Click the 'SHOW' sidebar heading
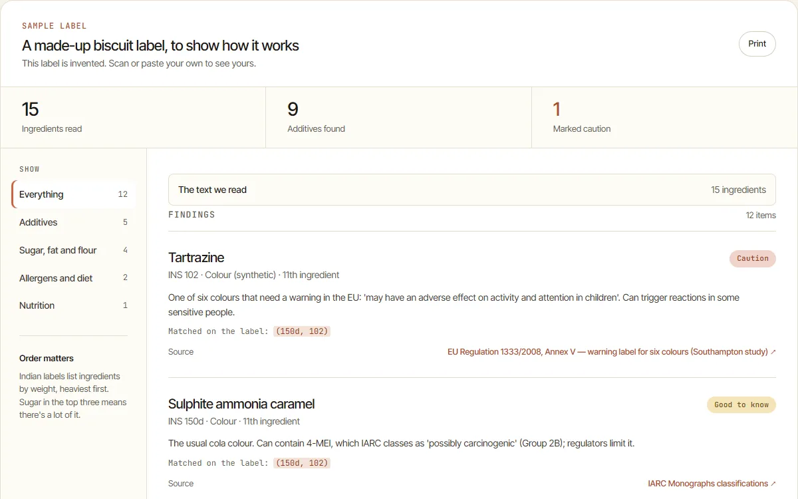This screenshot has height=499, width=798. click(x=29, y=169)
